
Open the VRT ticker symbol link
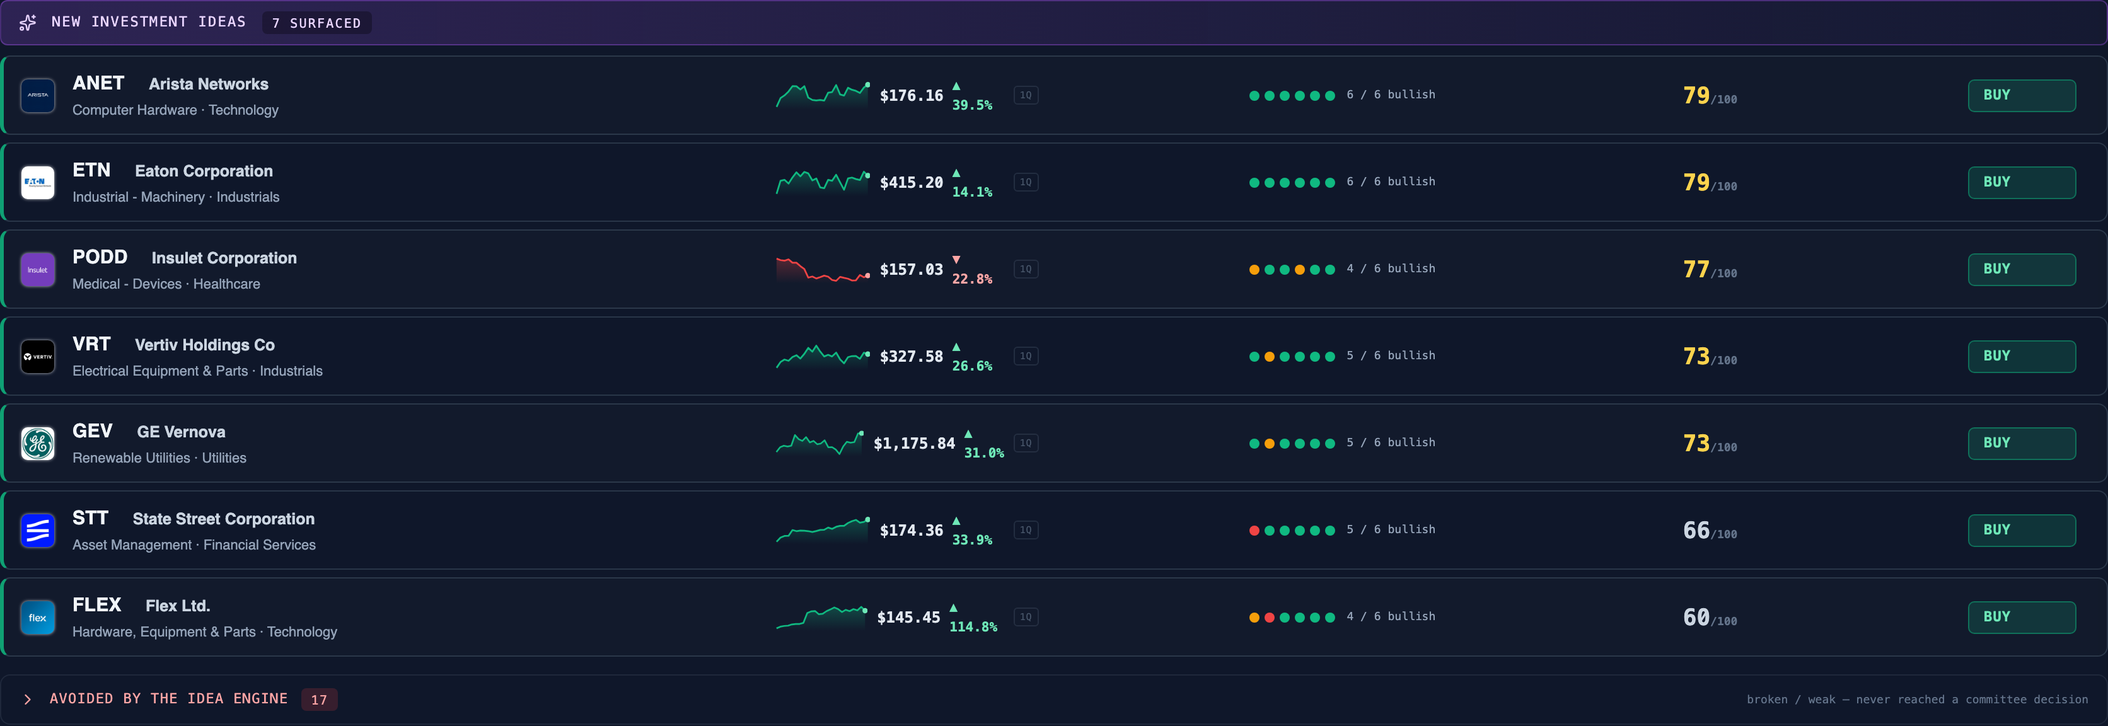click(91, 343)
